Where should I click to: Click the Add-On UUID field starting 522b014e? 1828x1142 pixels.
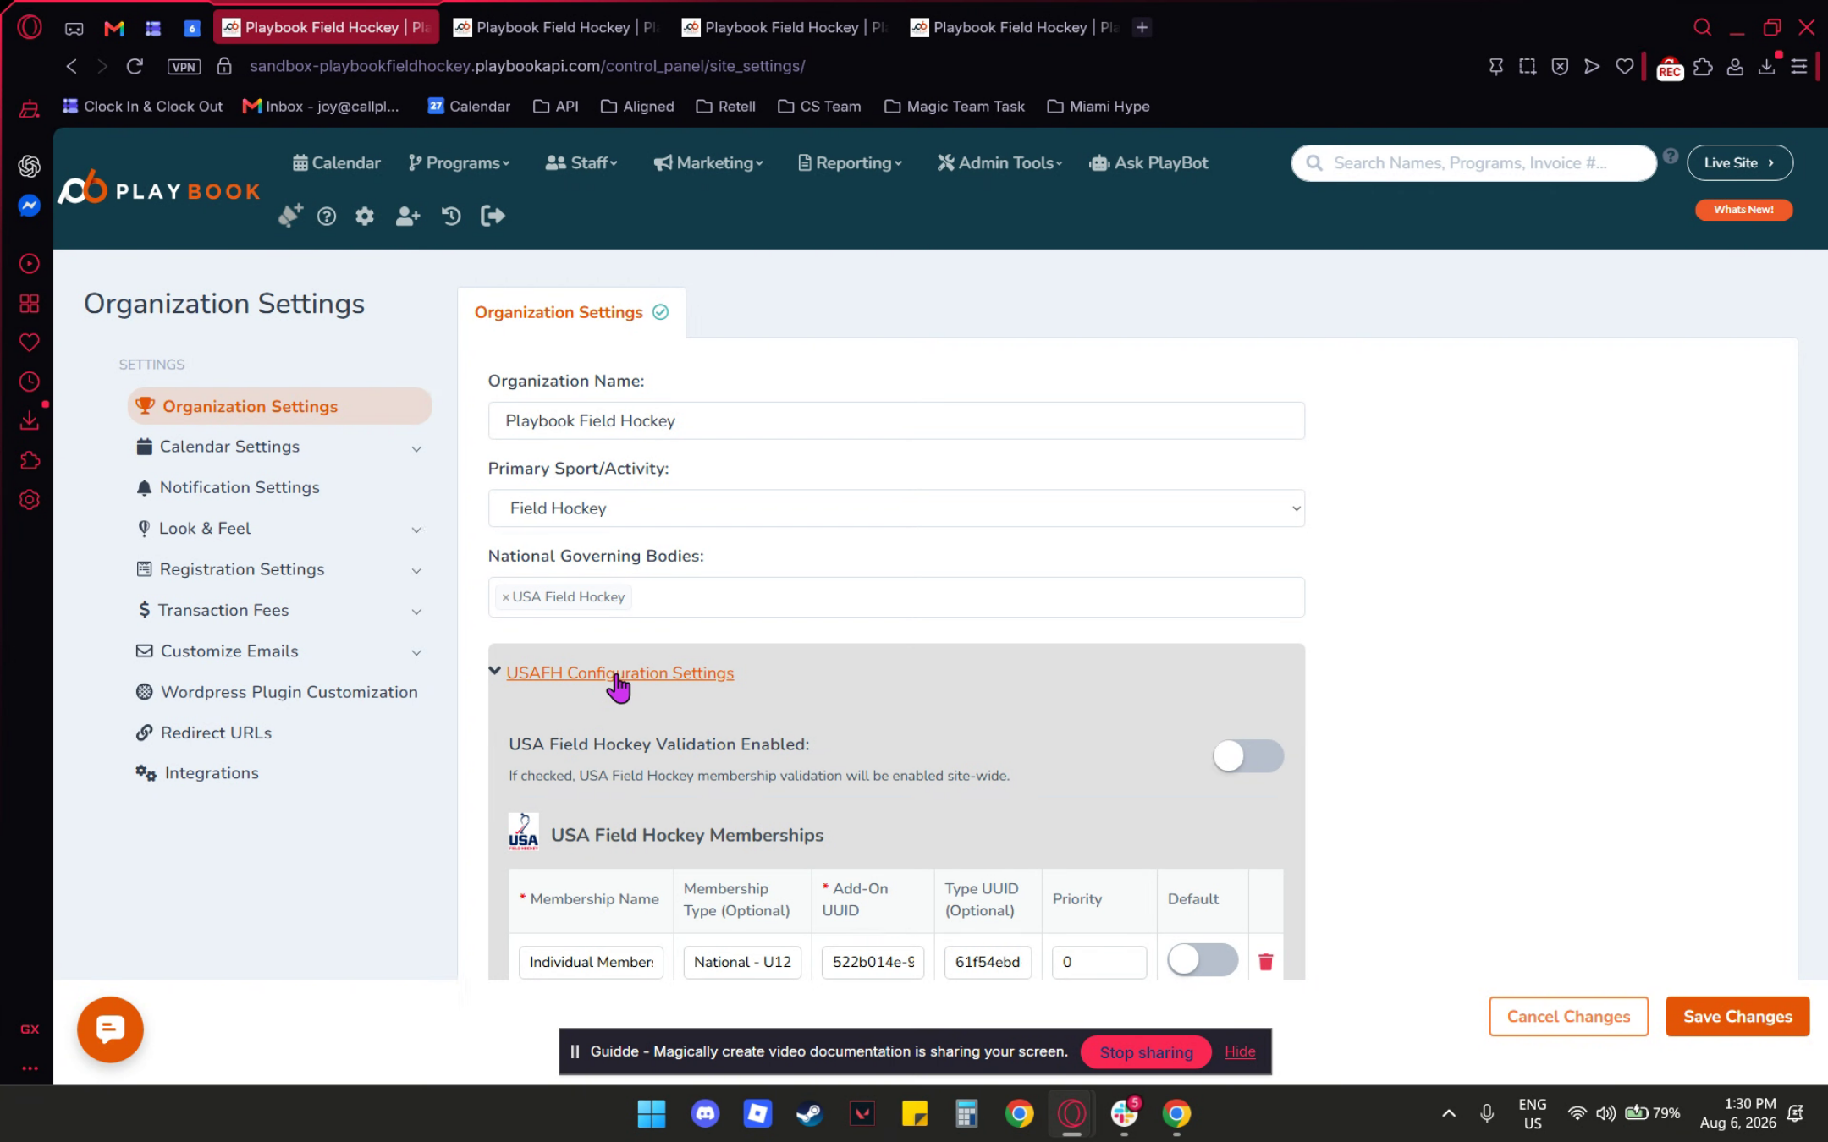[x=873, y=962]
